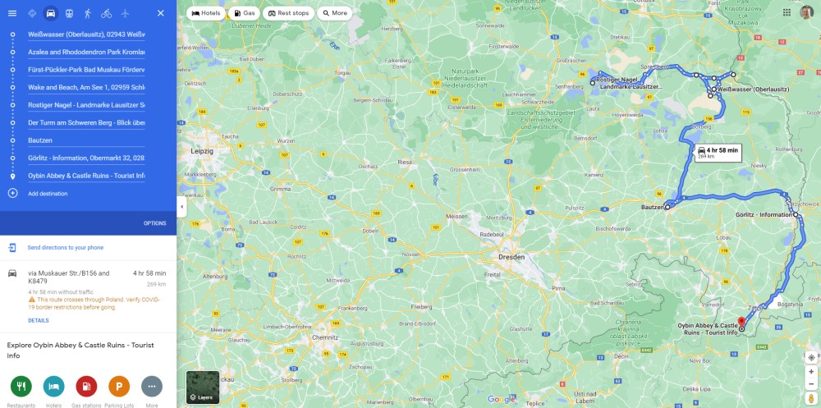821x408 pixels.
Task: Switch to walking travel mode
Action: point(88,13)
